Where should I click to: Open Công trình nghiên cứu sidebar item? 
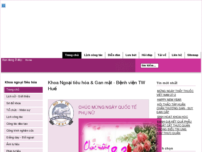pyautogui.click(x=23, y=131)
